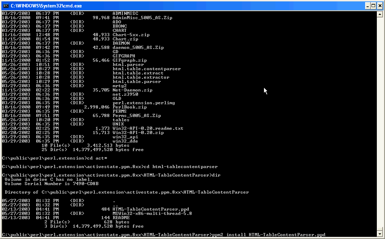The height and width of the screenshot is (239, 385).
Task: Maximize the command prompt window
Action: (373, 6)
